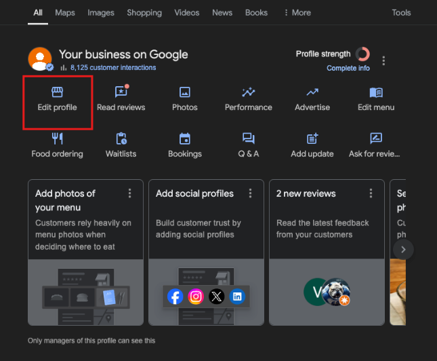
Task: Open the Edit profile storefront icon
Action: coord(57,92)
